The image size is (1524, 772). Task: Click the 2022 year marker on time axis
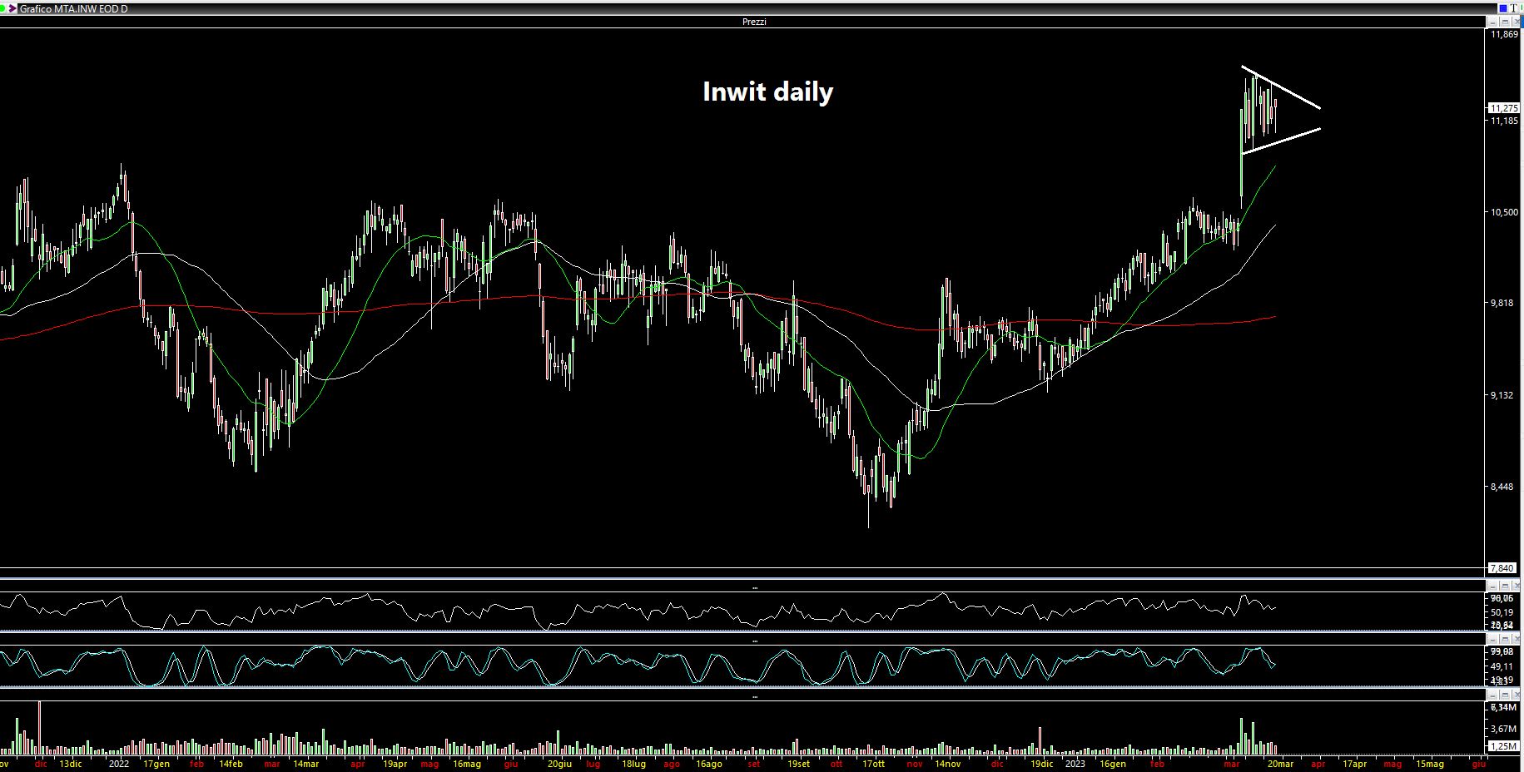tap(119, 764)
